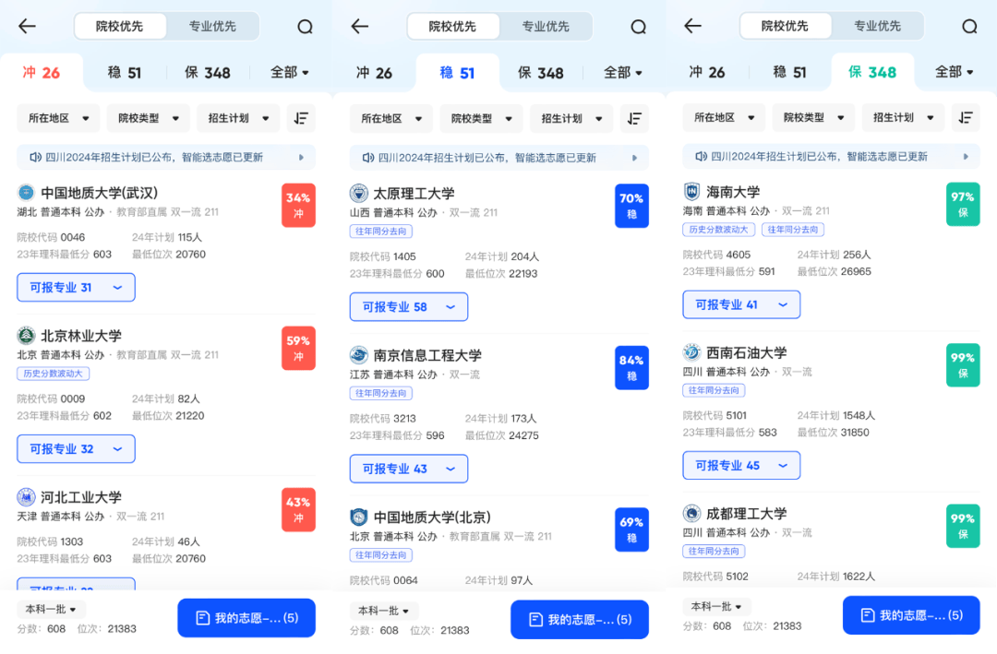Expand 可报专业 32 list

[76, 448]
